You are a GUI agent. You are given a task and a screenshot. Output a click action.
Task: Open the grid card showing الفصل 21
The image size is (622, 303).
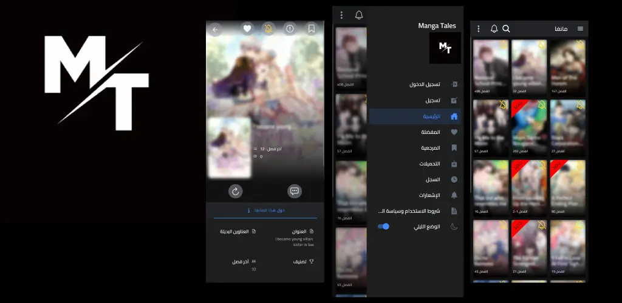(529, 248)
